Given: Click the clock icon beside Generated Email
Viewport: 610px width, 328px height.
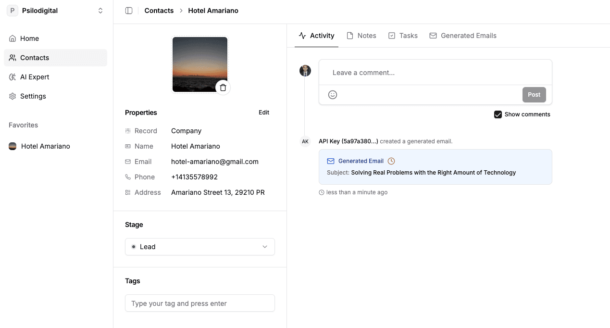Looking at the screenshot, I should click(391, 161).
